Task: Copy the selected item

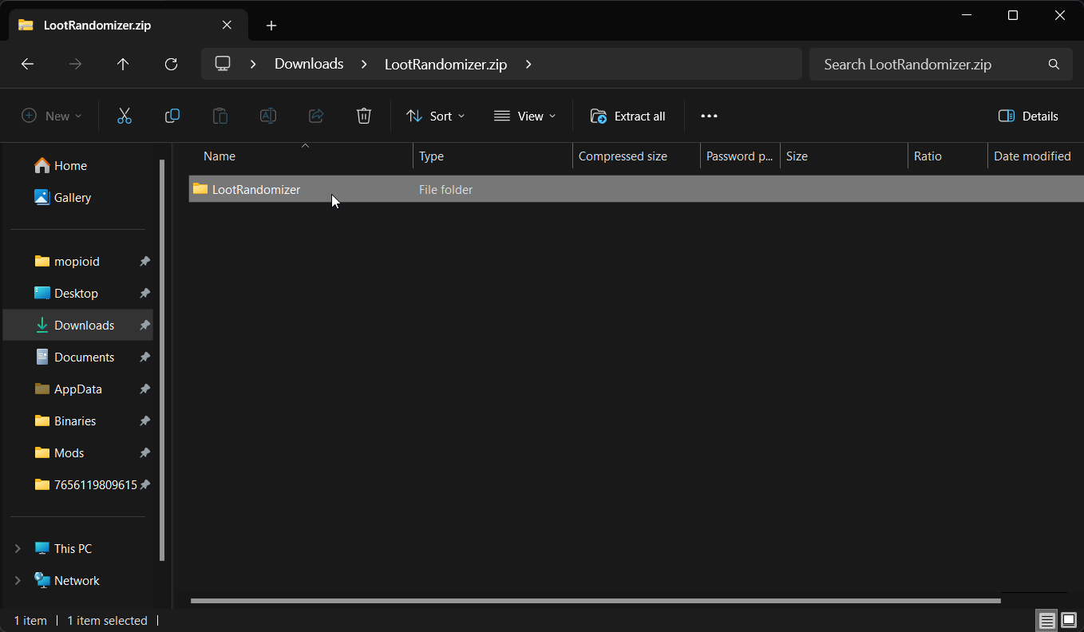Action: click(x=172, y=116)
